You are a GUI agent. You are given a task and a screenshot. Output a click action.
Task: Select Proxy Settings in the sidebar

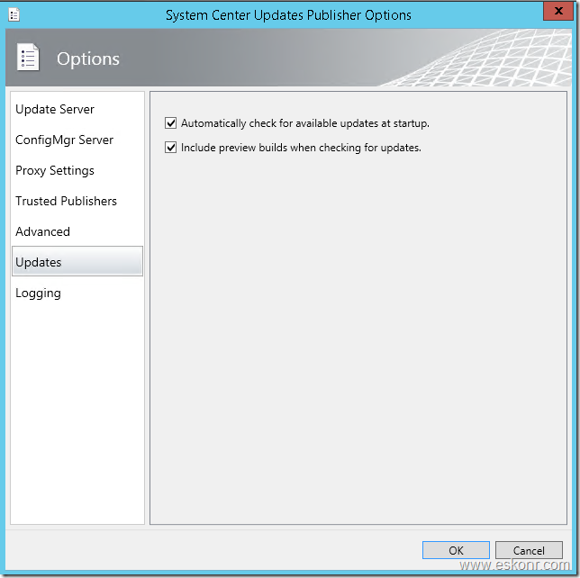55,170
